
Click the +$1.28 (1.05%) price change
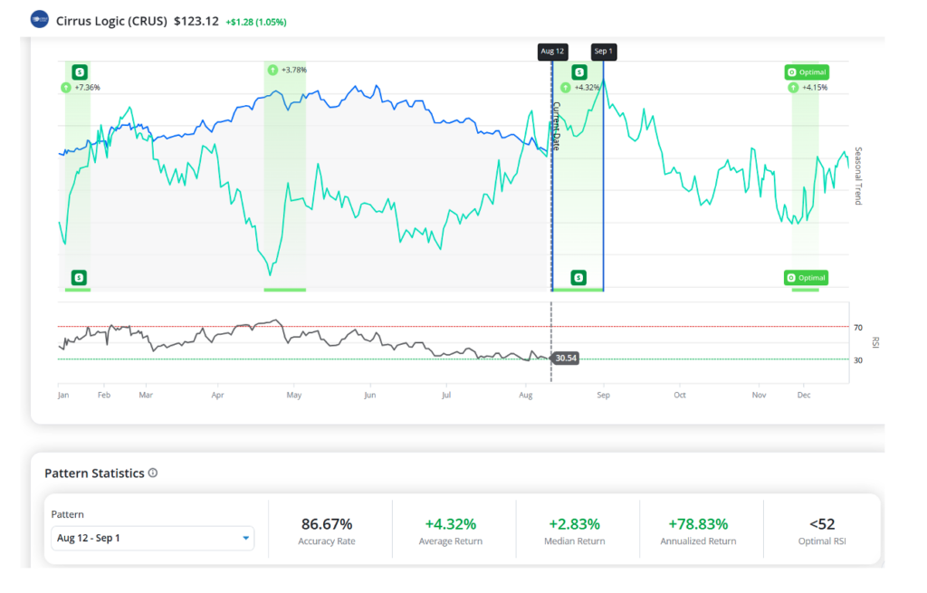[256, 22]
